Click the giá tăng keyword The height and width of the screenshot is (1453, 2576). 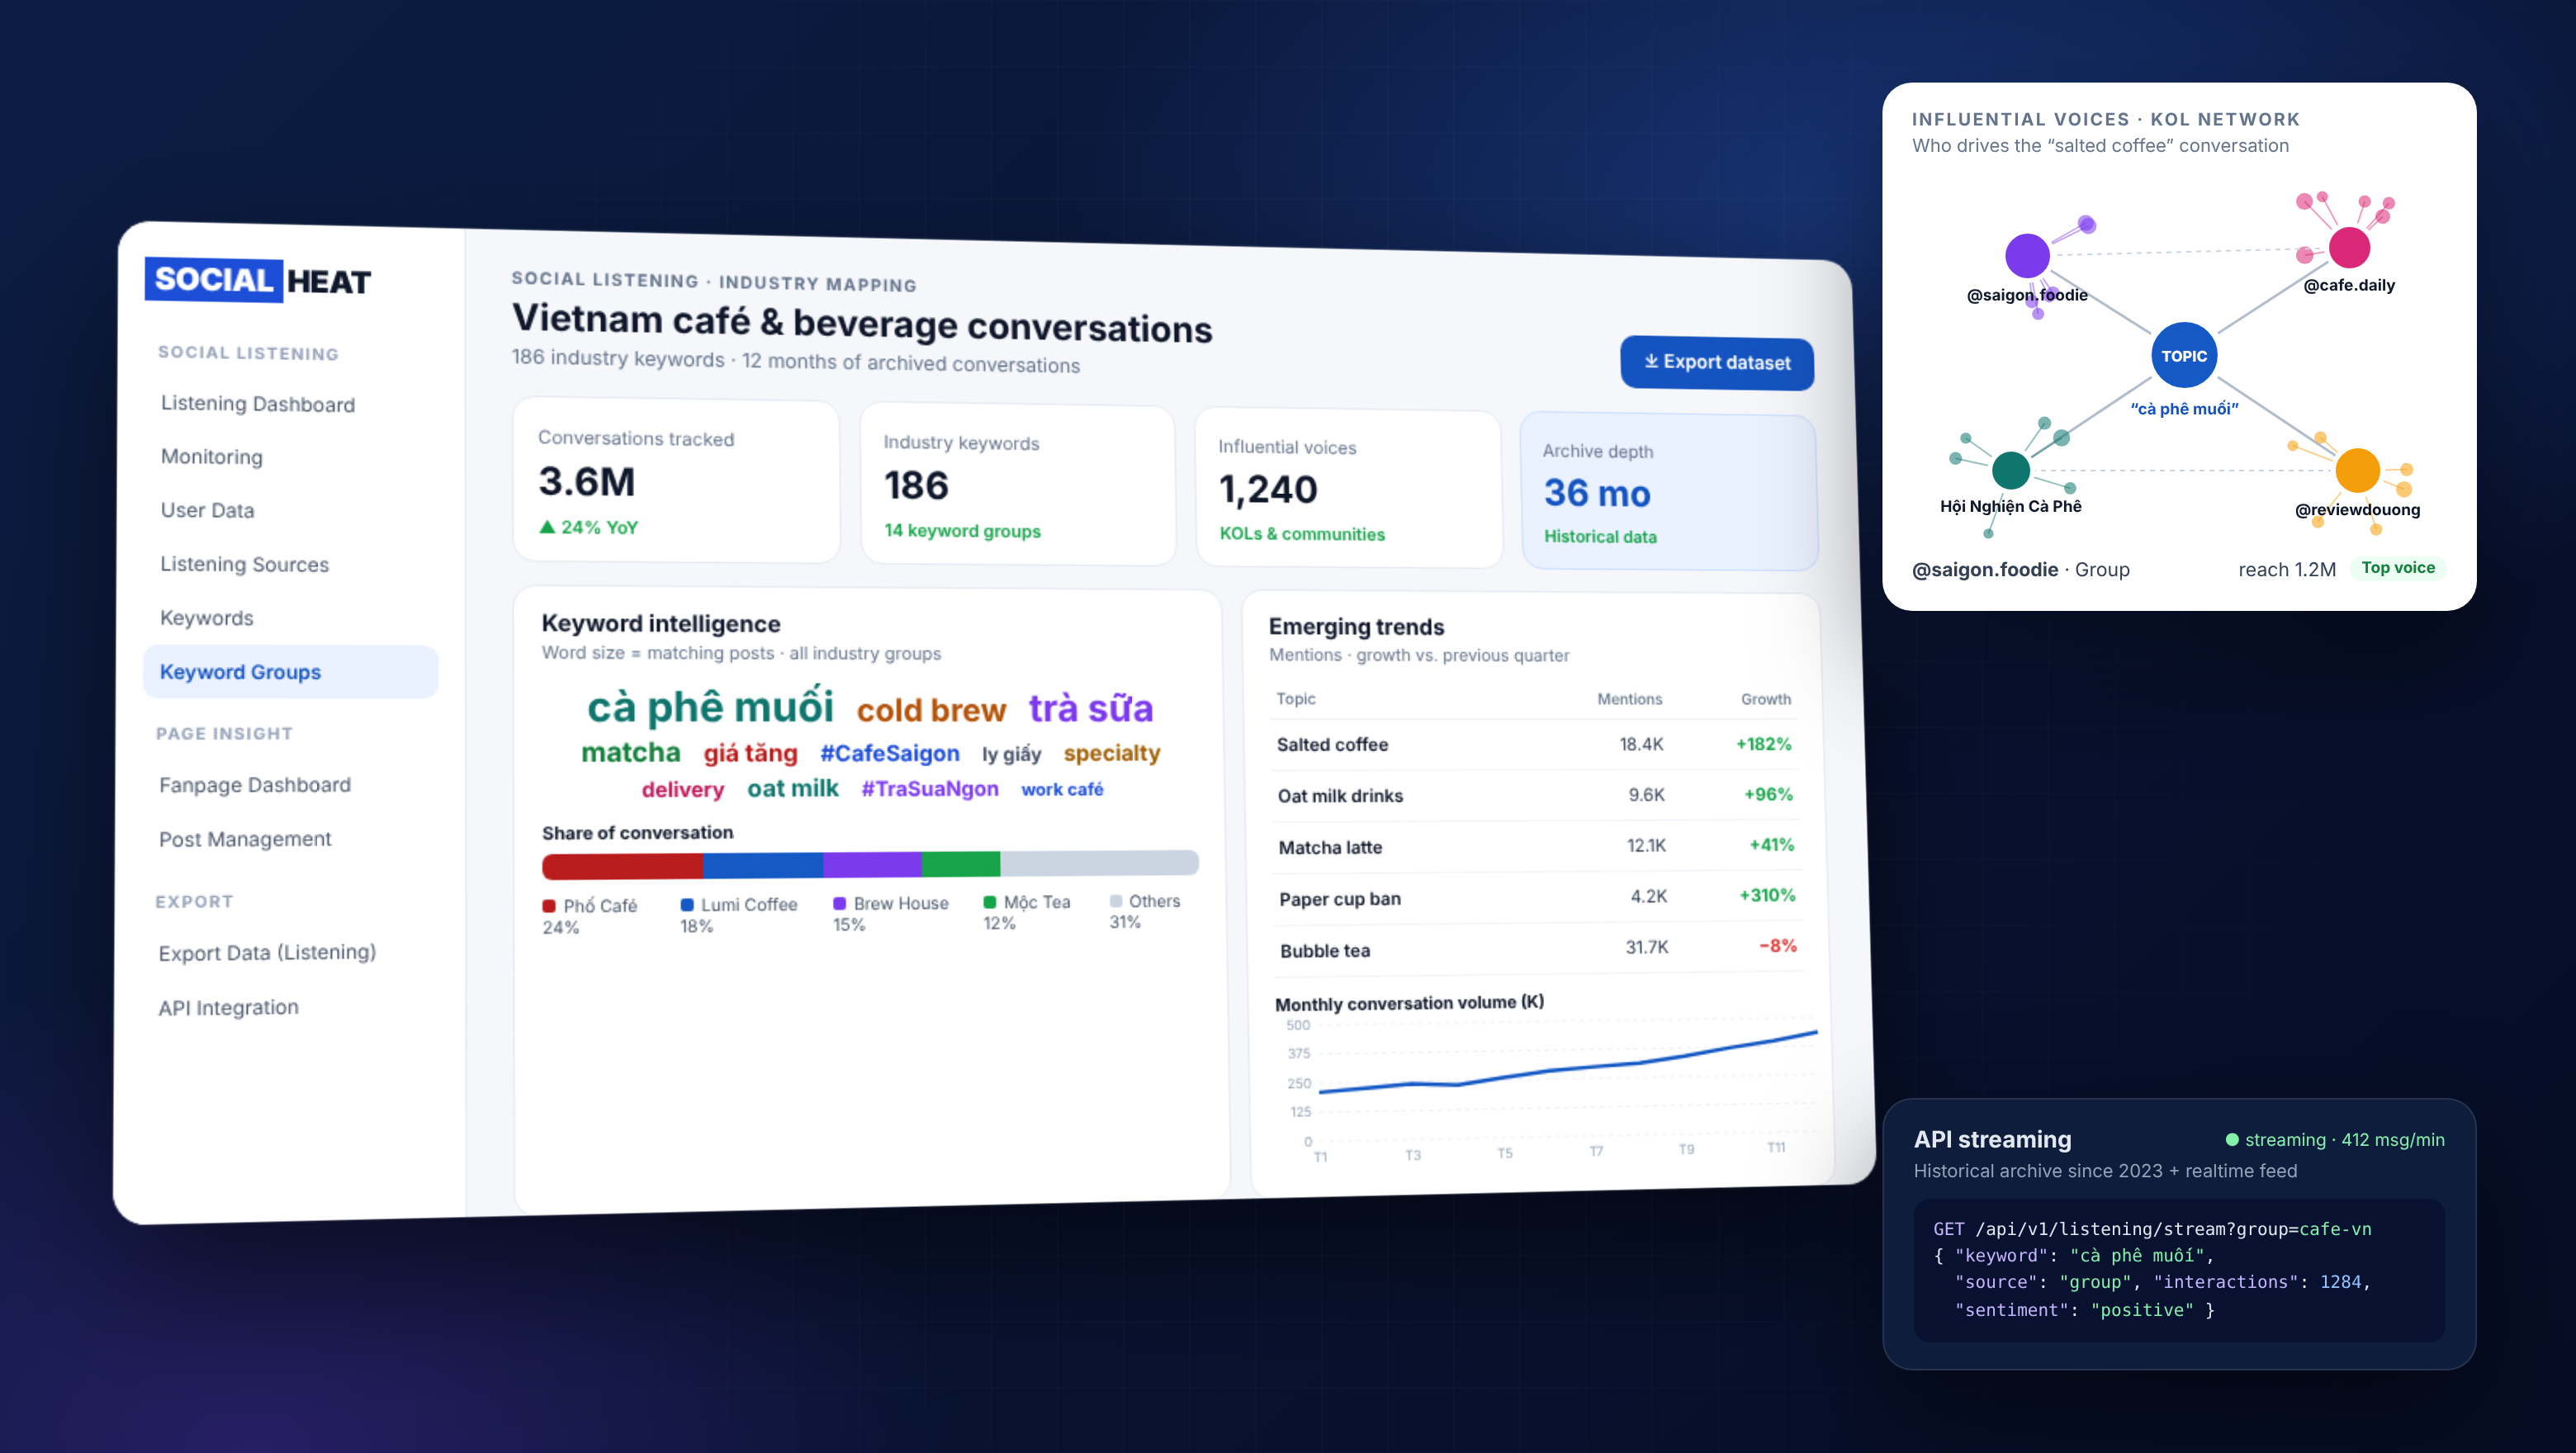click(750, 753)
